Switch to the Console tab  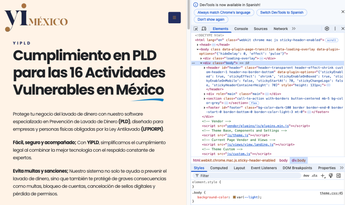tap(241, 29)
